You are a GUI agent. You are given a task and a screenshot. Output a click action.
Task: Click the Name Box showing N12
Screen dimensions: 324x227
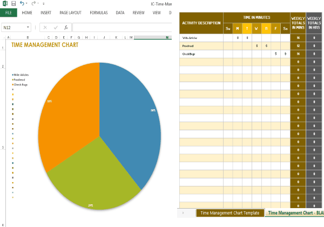[x=13, y=28]
